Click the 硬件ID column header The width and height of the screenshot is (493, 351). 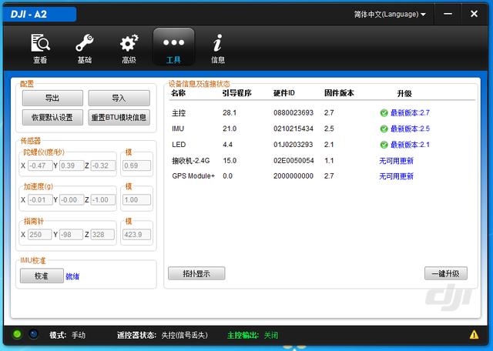[284, 93]
